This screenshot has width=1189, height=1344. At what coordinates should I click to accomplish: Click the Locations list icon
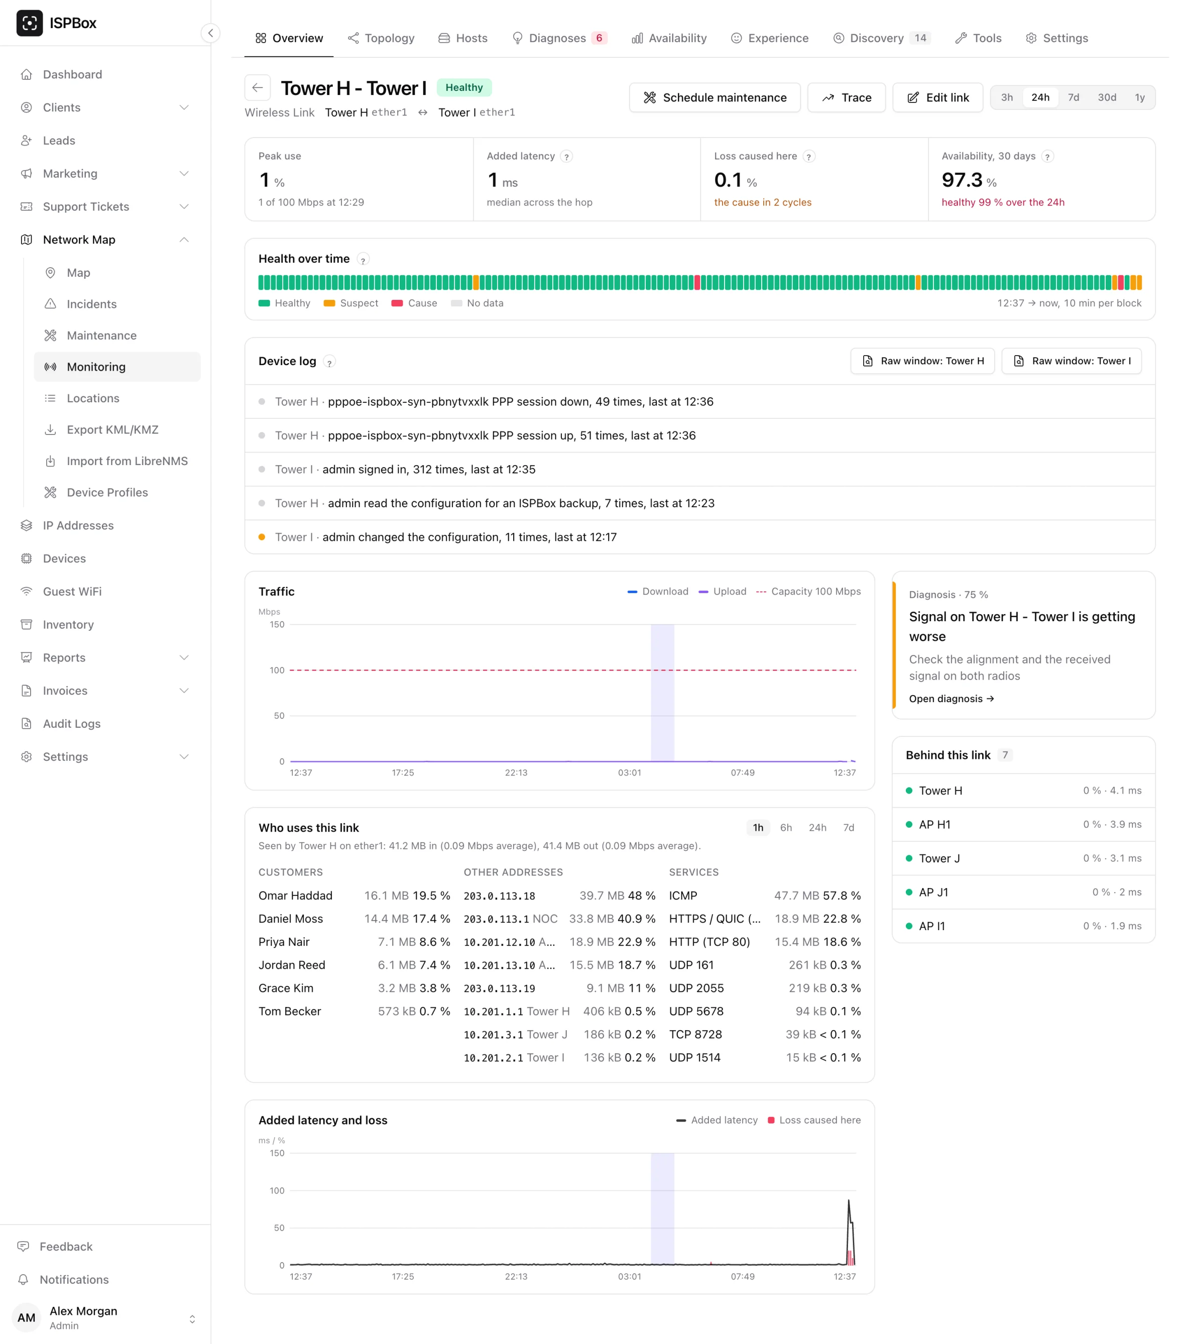pyautogui.click(x=50, y=398)
